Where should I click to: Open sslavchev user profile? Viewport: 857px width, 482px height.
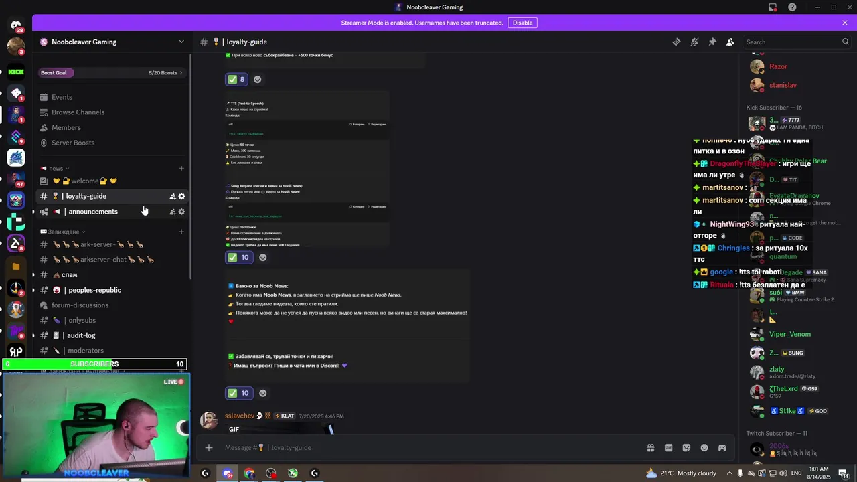pyautogui.click(x=240, y=416)
